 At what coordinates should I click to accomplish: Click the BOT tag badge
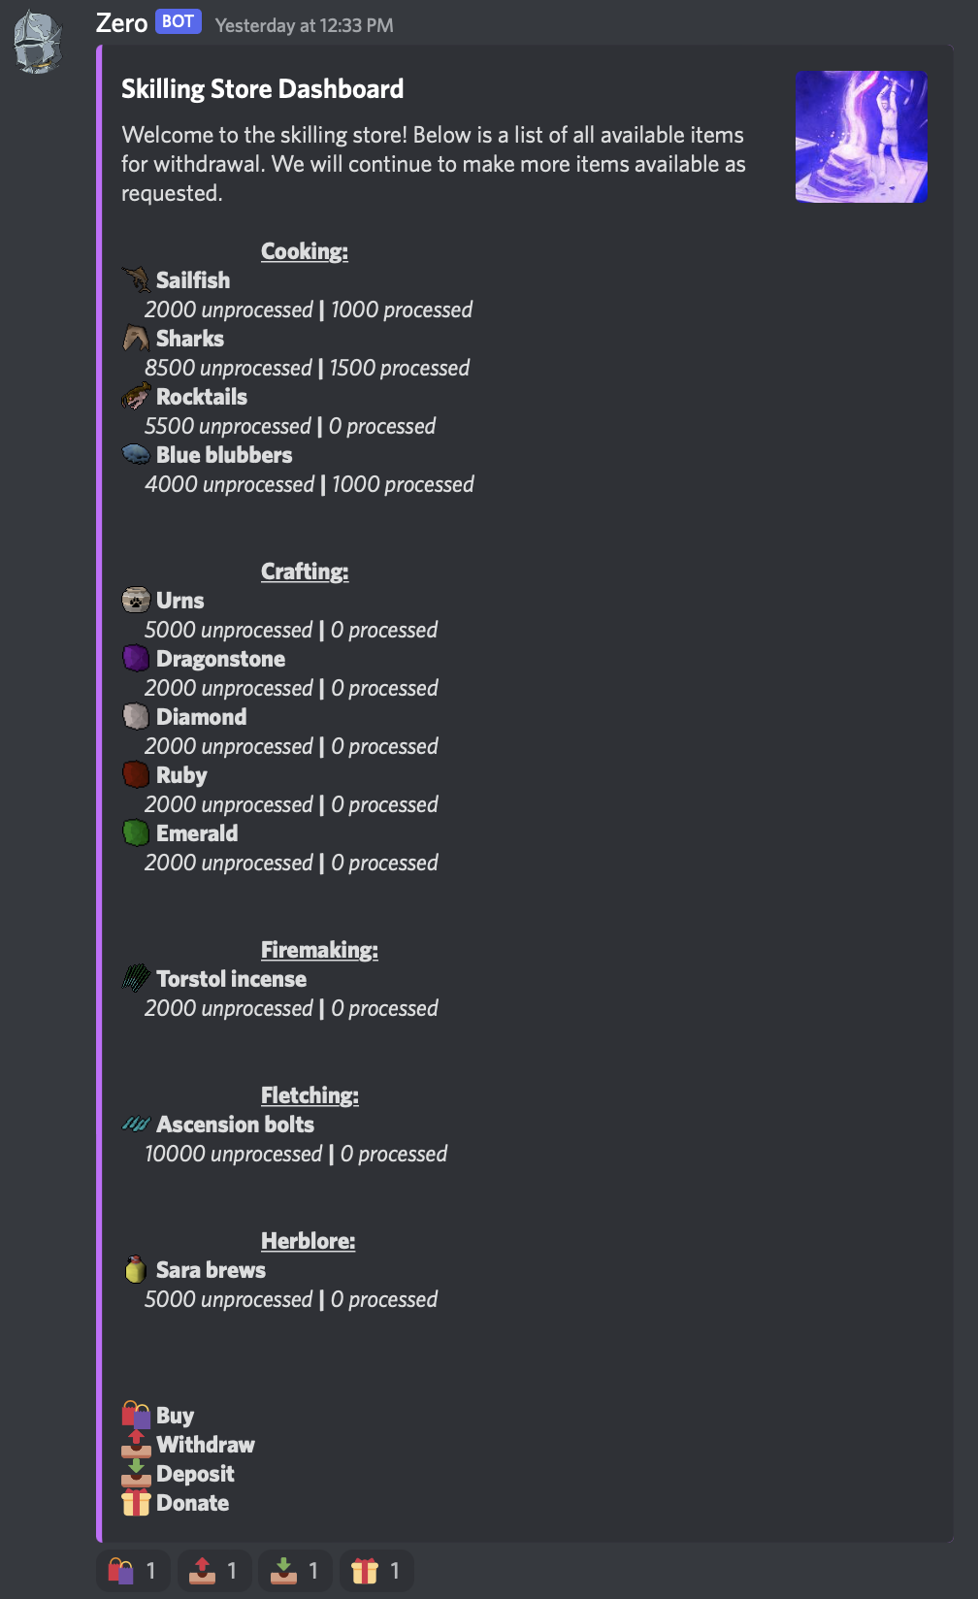179,22
